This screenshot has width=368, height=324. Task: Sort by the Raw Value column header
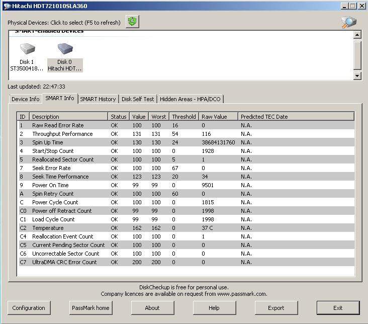pos(218,117)
